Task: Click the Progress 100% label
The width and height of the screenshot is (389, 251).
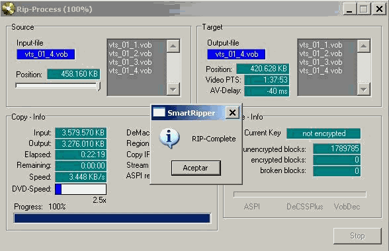Action: [x=40, y=207]
